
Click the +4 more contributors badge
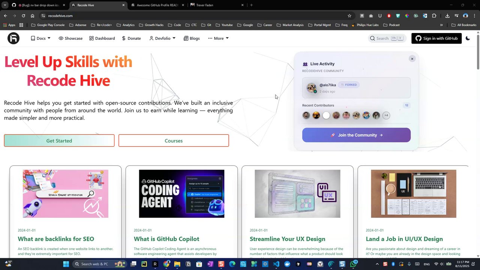pyautogui.click(x=386, y=115)
